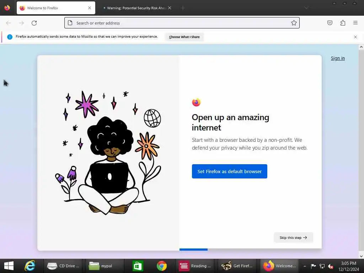The width and height of the screenshot is (364, 273).
Task: Switch to the Welcome to Firefox tab
Action: (56, 8)
